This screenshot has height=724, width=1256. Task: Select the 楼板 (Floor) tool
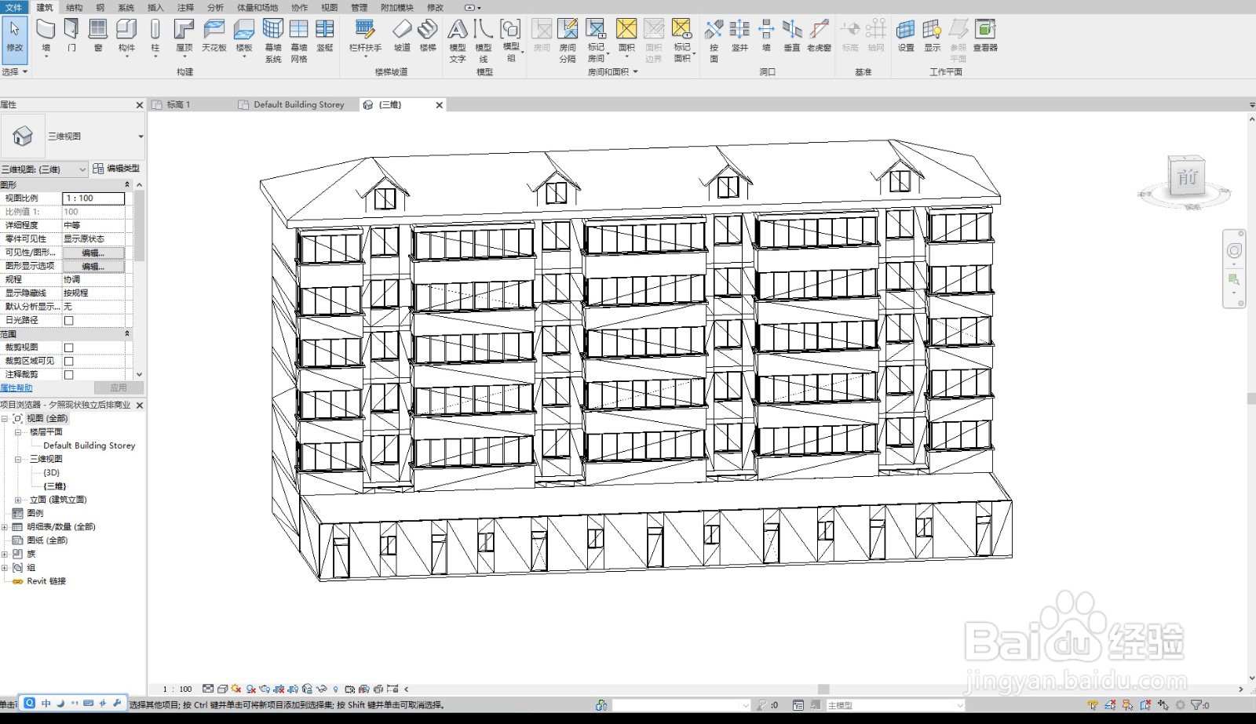coord(244,37)
